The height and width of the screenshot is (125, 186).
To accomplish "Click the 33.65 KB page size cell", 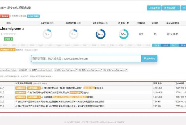I will click(158, 88).
